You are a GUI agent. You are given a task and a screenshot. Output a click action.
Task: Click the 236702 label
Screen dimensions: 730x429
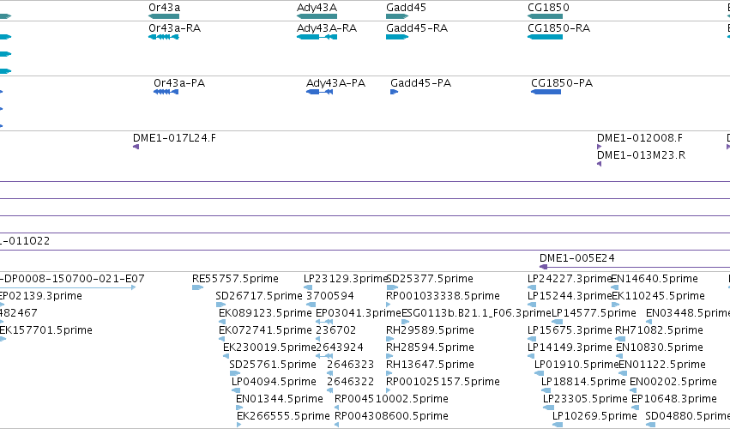click(335, 330)
